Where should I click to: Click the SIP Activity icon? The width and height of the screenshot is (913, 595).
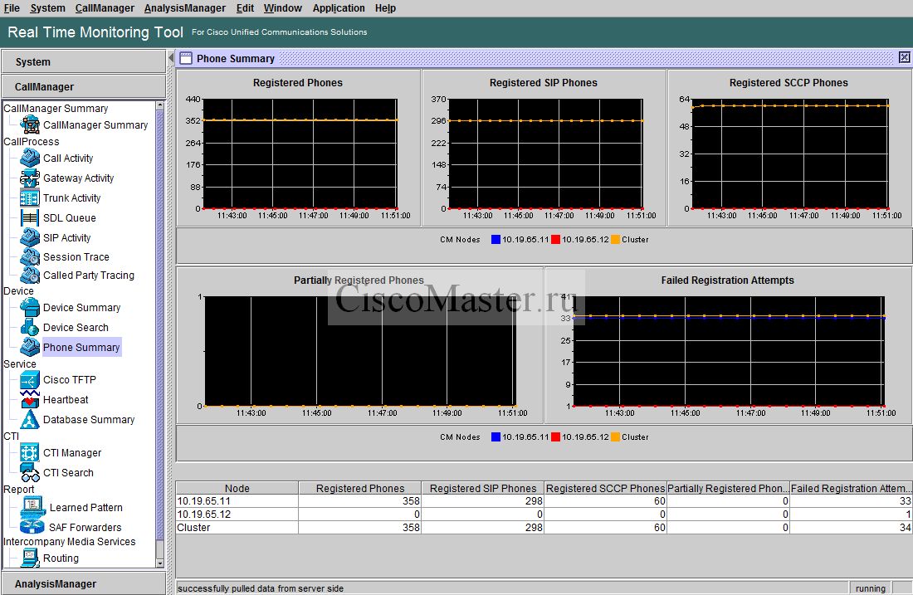pyautogui.click(x=30, y=237)
